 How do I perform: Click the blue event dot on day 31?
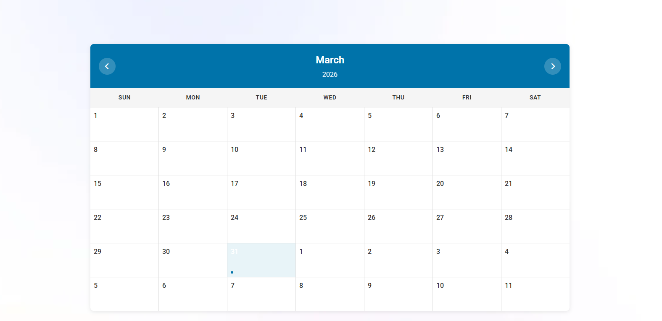point(232,272)
